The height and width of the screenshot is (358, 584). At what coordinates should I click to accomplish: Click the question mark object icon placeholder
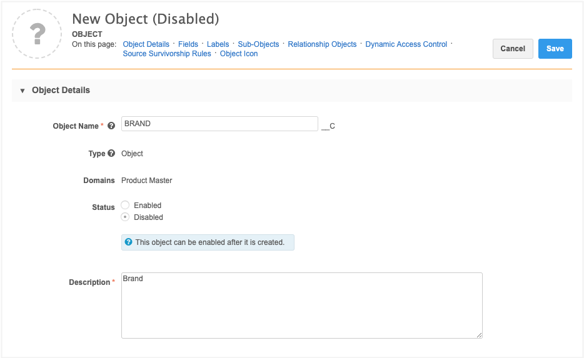click(37, 34)
